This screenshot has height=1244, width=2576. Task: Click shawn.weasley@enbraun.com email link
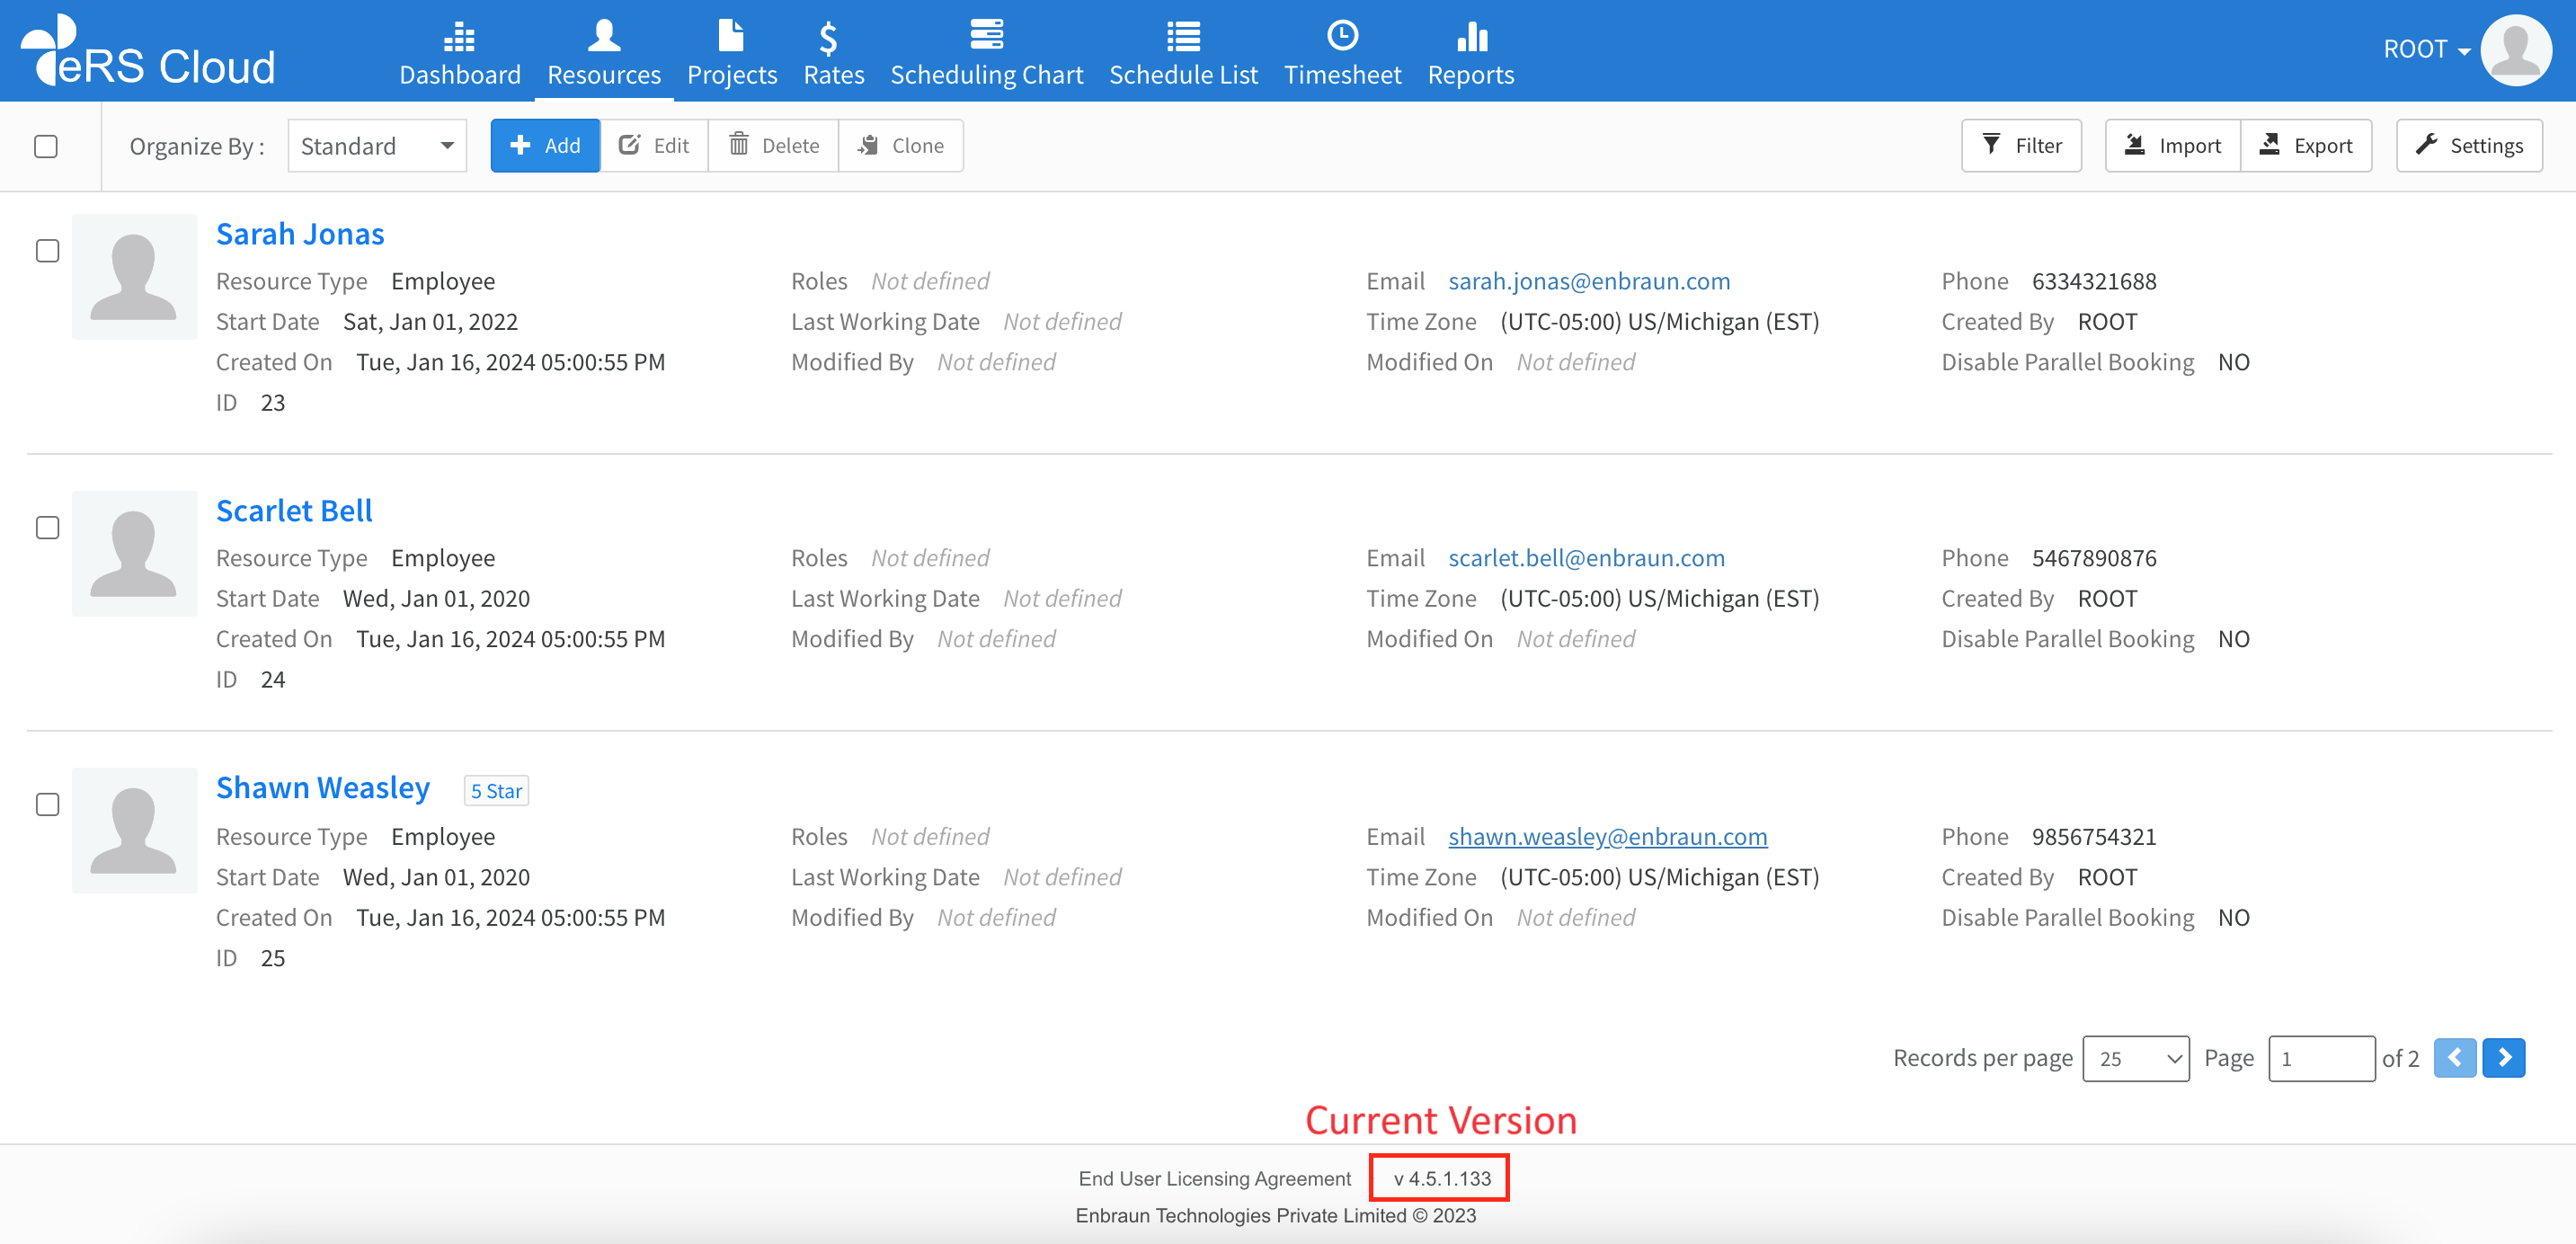[1608, 836]
